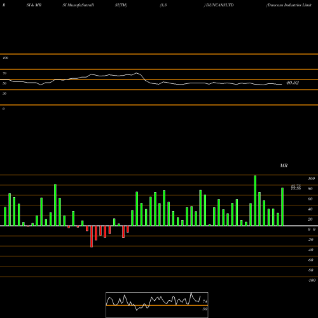Click the -20 label on MR axis

[310, 240]
